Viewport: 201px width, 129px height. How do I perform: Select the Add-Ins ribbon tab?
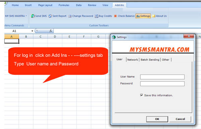pyautogui.click(x=119, y=5)
